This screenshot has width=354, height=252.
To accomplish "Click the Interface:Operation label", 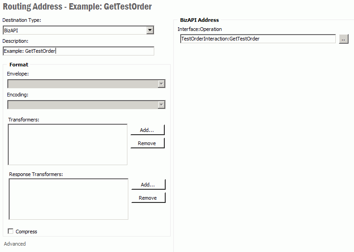I will coord(200,29).
